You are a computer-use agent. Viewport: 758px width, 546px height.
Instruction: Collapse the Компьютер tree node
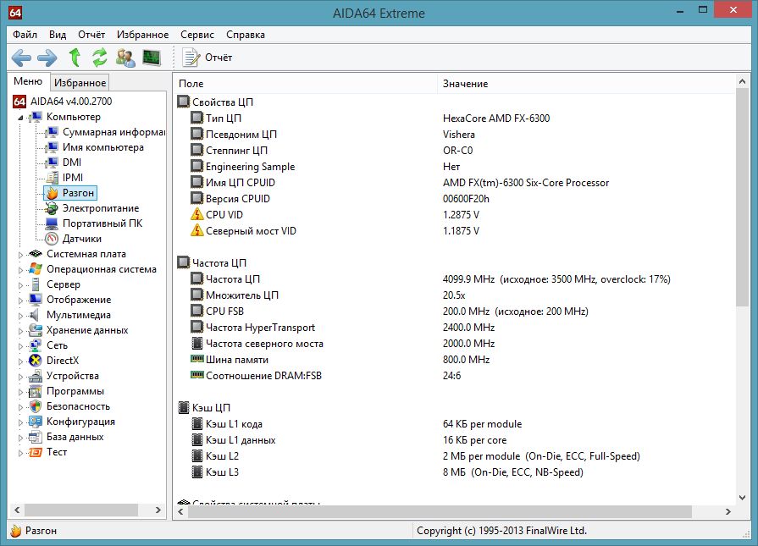coord(20,118)
